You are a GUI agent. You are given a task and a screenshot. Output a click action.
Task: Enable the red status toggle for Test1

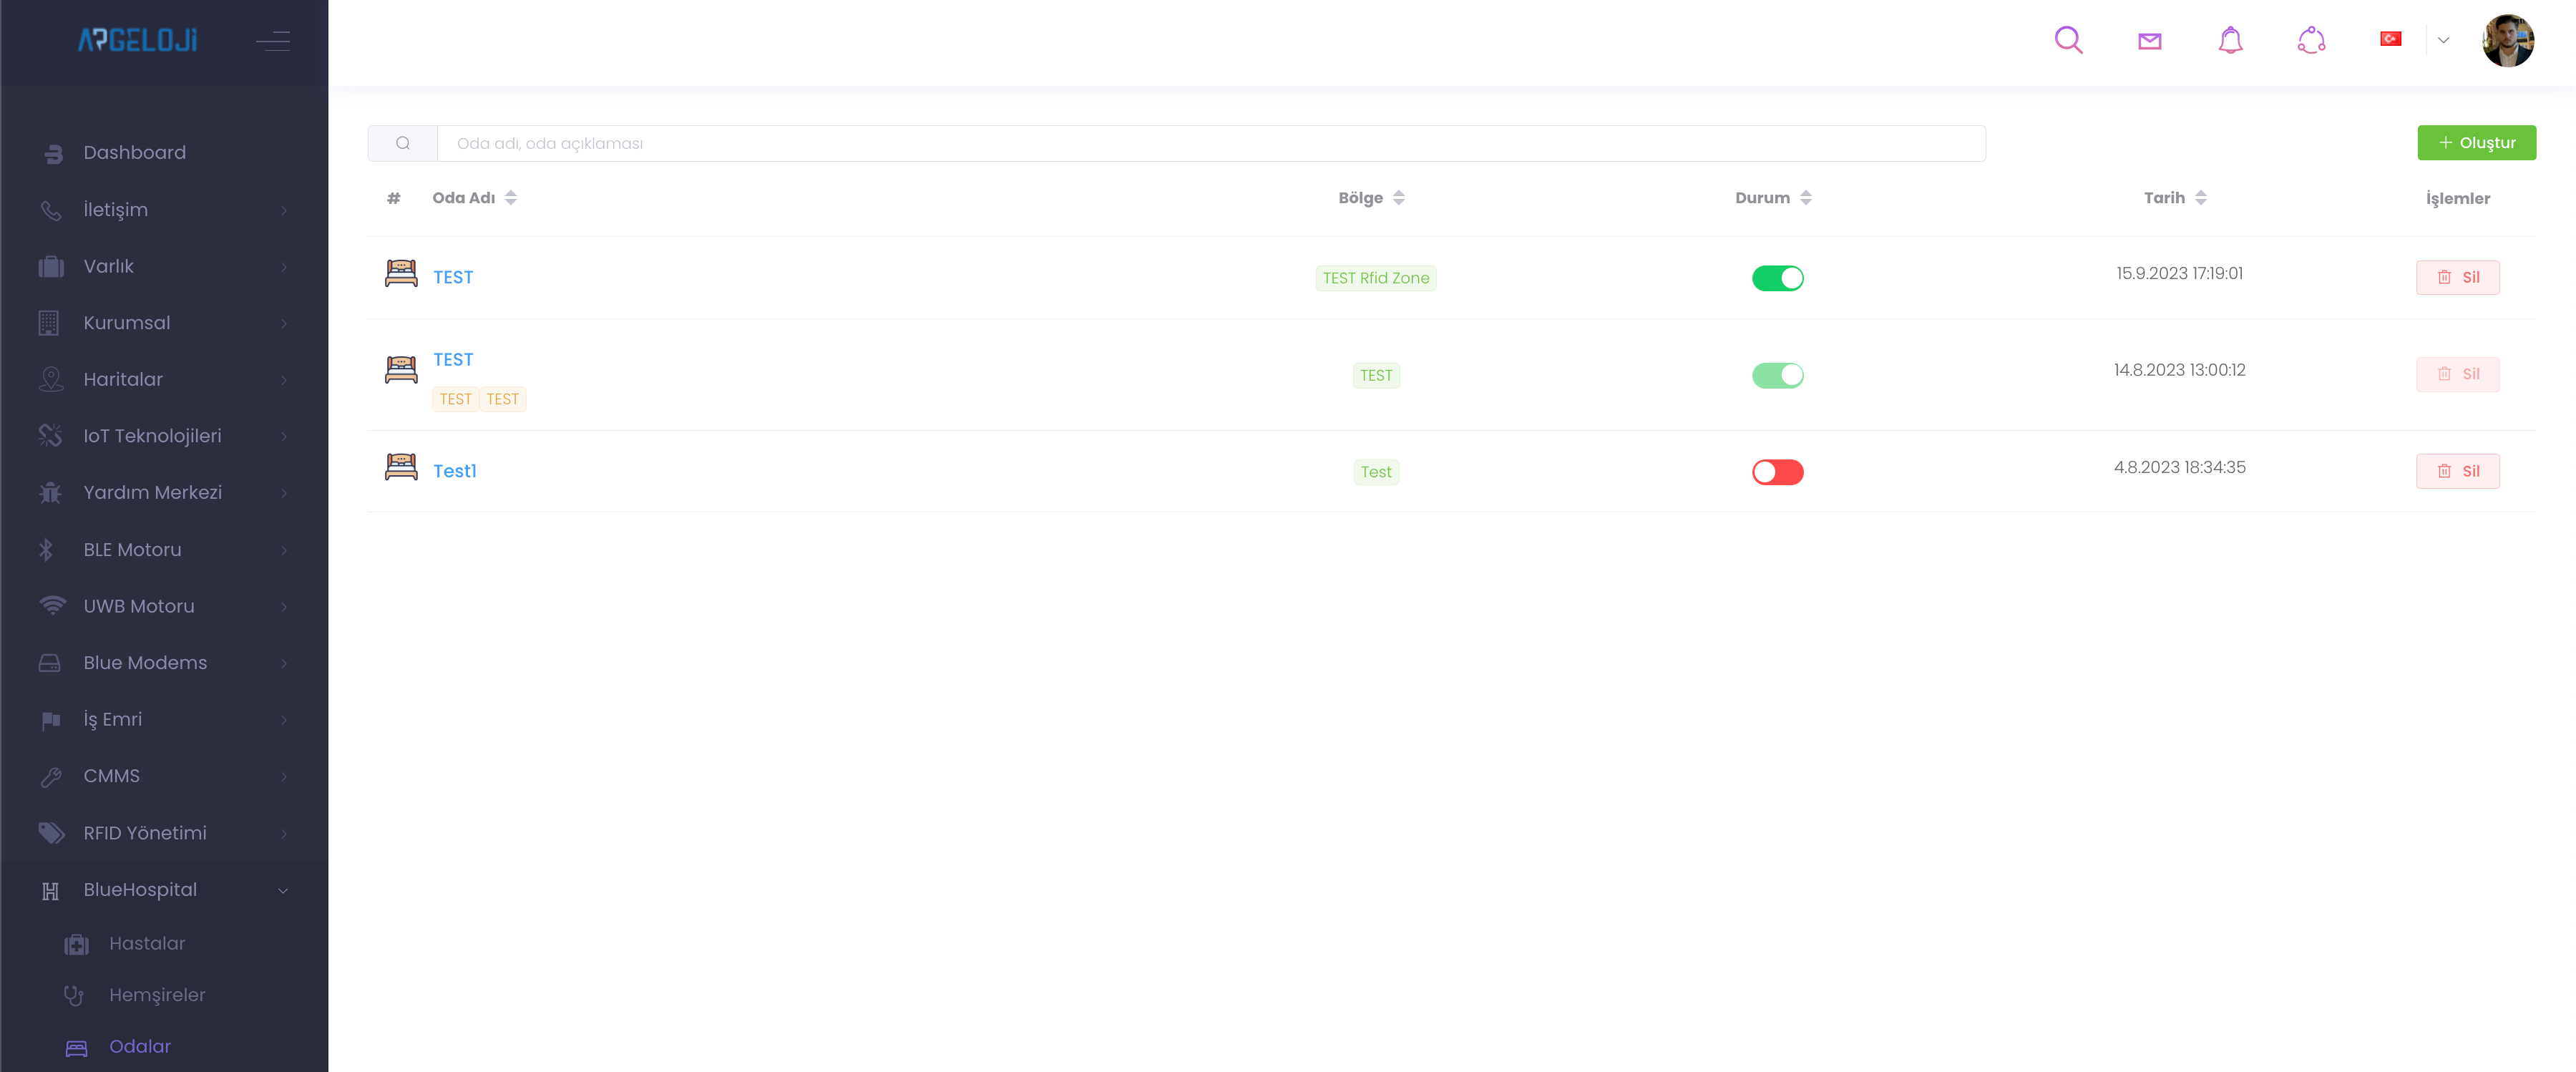1777,472
